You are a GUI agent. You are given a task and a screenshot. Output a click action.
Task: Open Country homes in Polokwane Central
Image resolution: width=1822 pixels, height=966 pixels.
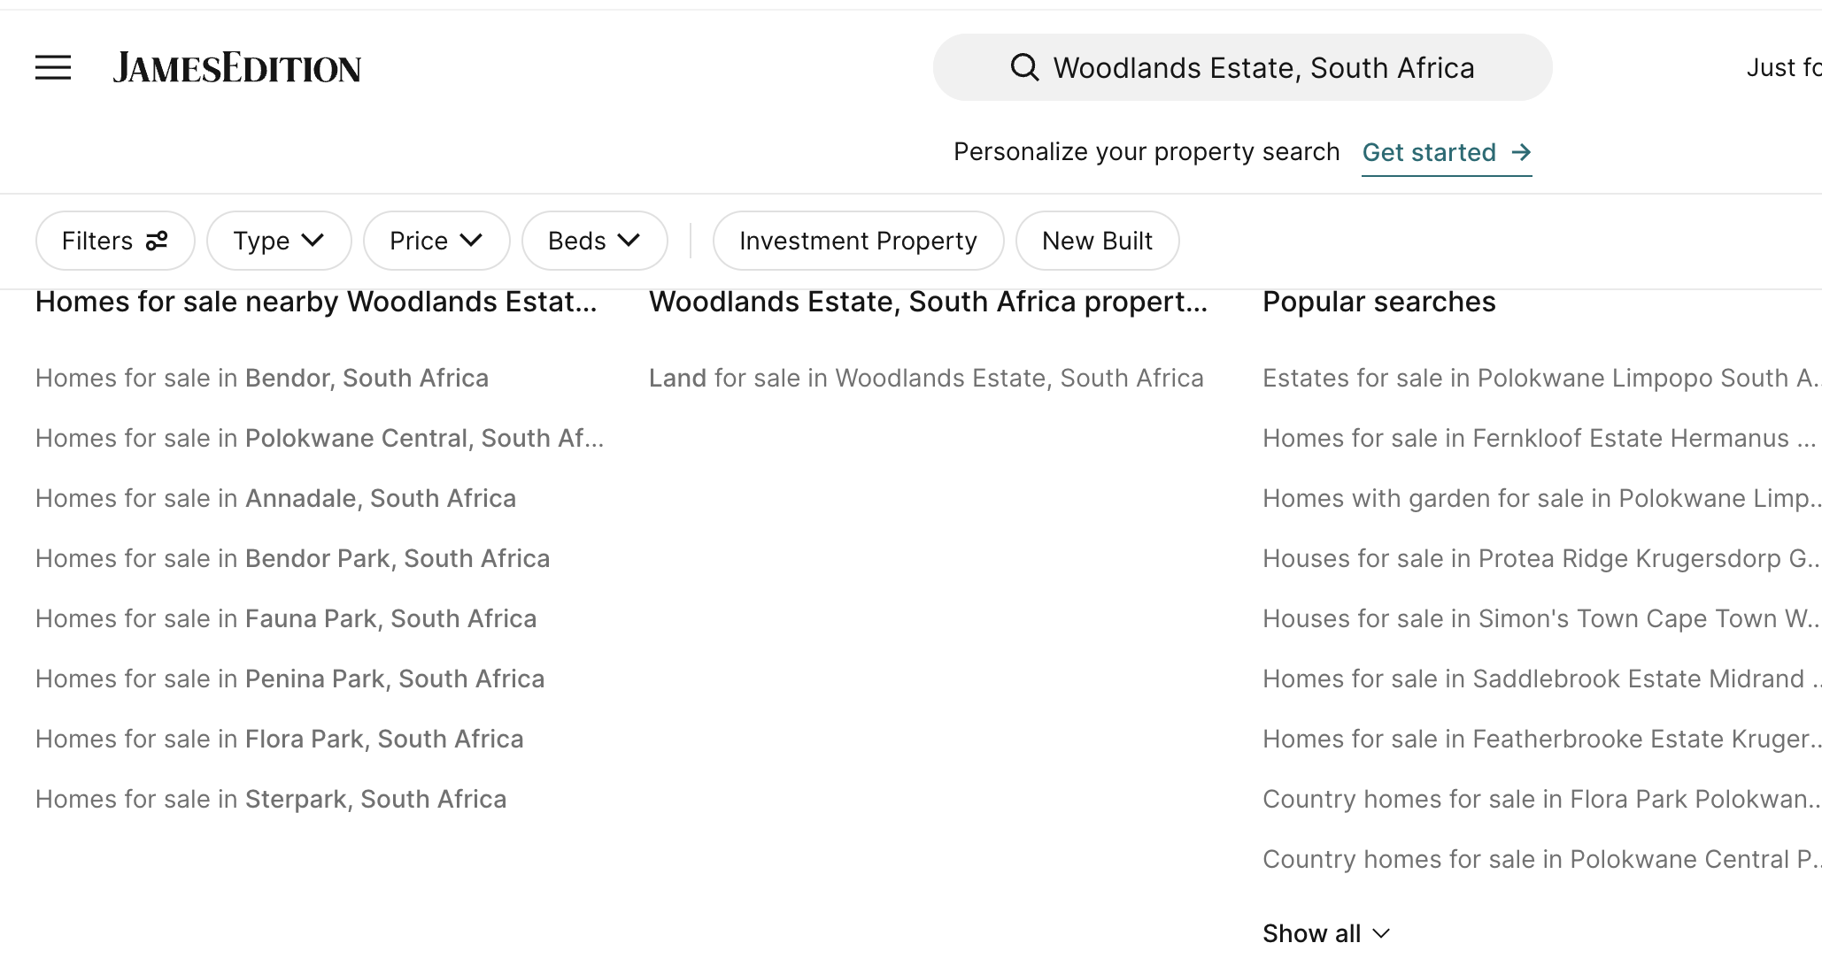1541,859
